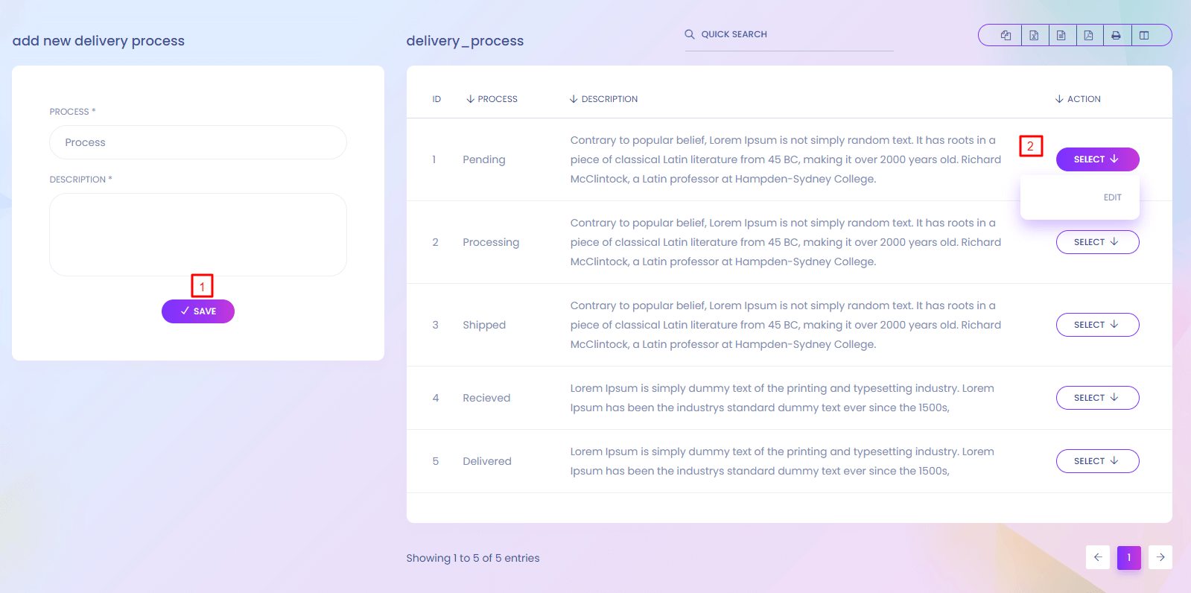
Task: Click into the Description text area
Action: tap(198, 235)
